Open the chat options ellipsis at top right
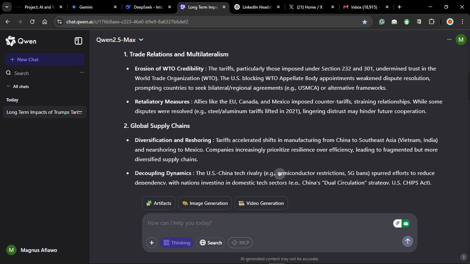Image resolution: width=470 pixels, height=264 pixels. (449, 40)
